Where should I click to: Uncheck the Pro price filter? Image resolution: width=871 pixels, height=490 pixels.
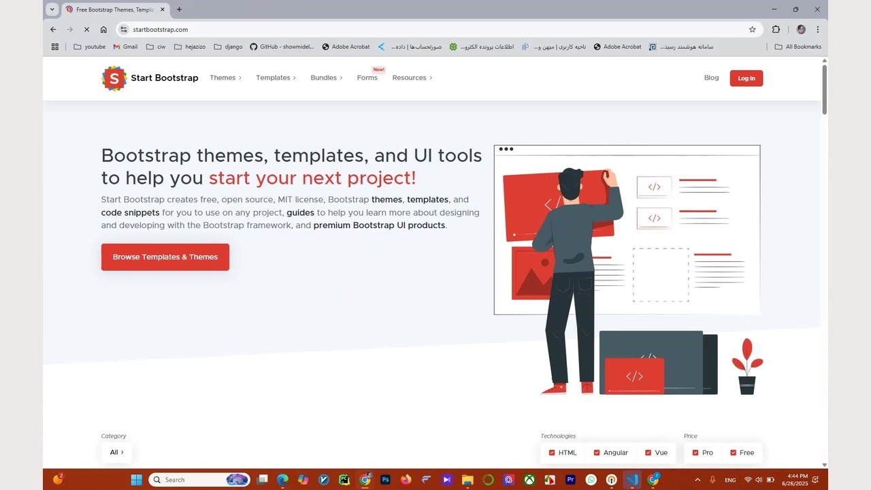(695, 453)
